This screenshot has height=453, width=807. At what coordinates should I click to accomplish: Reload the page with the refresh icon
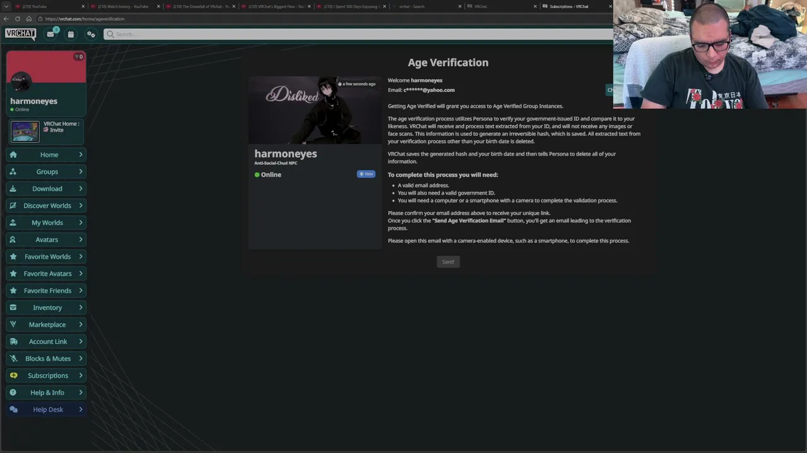tap(18, 19)
